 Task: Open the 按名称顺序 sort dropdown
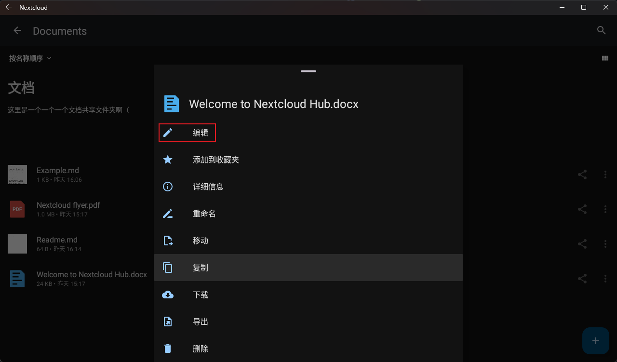[30, 58]
